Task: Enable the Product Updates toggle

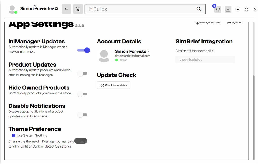Action: [83, 74]
